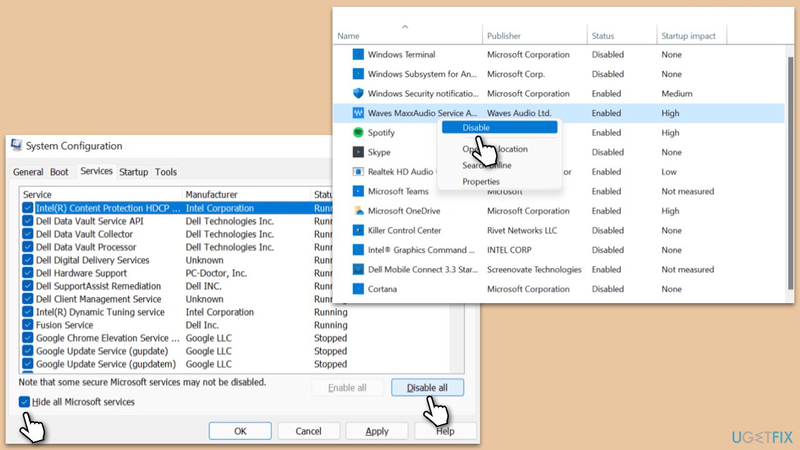Click Fusion Service's Running status
Viewport: 800px width, 450px height.
331,325
